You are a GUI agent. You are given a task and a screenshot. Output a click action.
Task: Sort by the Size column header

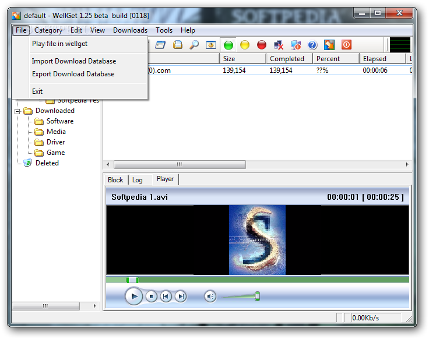(x=242, y=59)
